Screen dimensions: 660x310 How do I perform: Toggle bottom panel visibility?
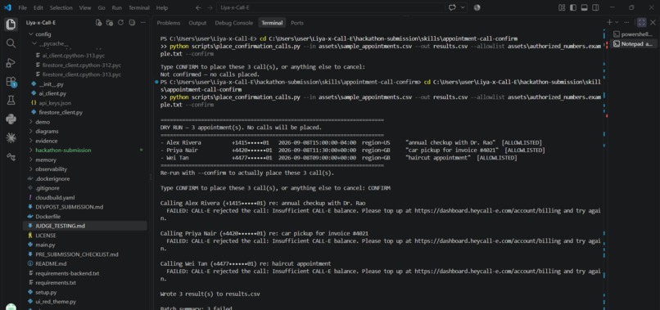[x=584, y=7]
